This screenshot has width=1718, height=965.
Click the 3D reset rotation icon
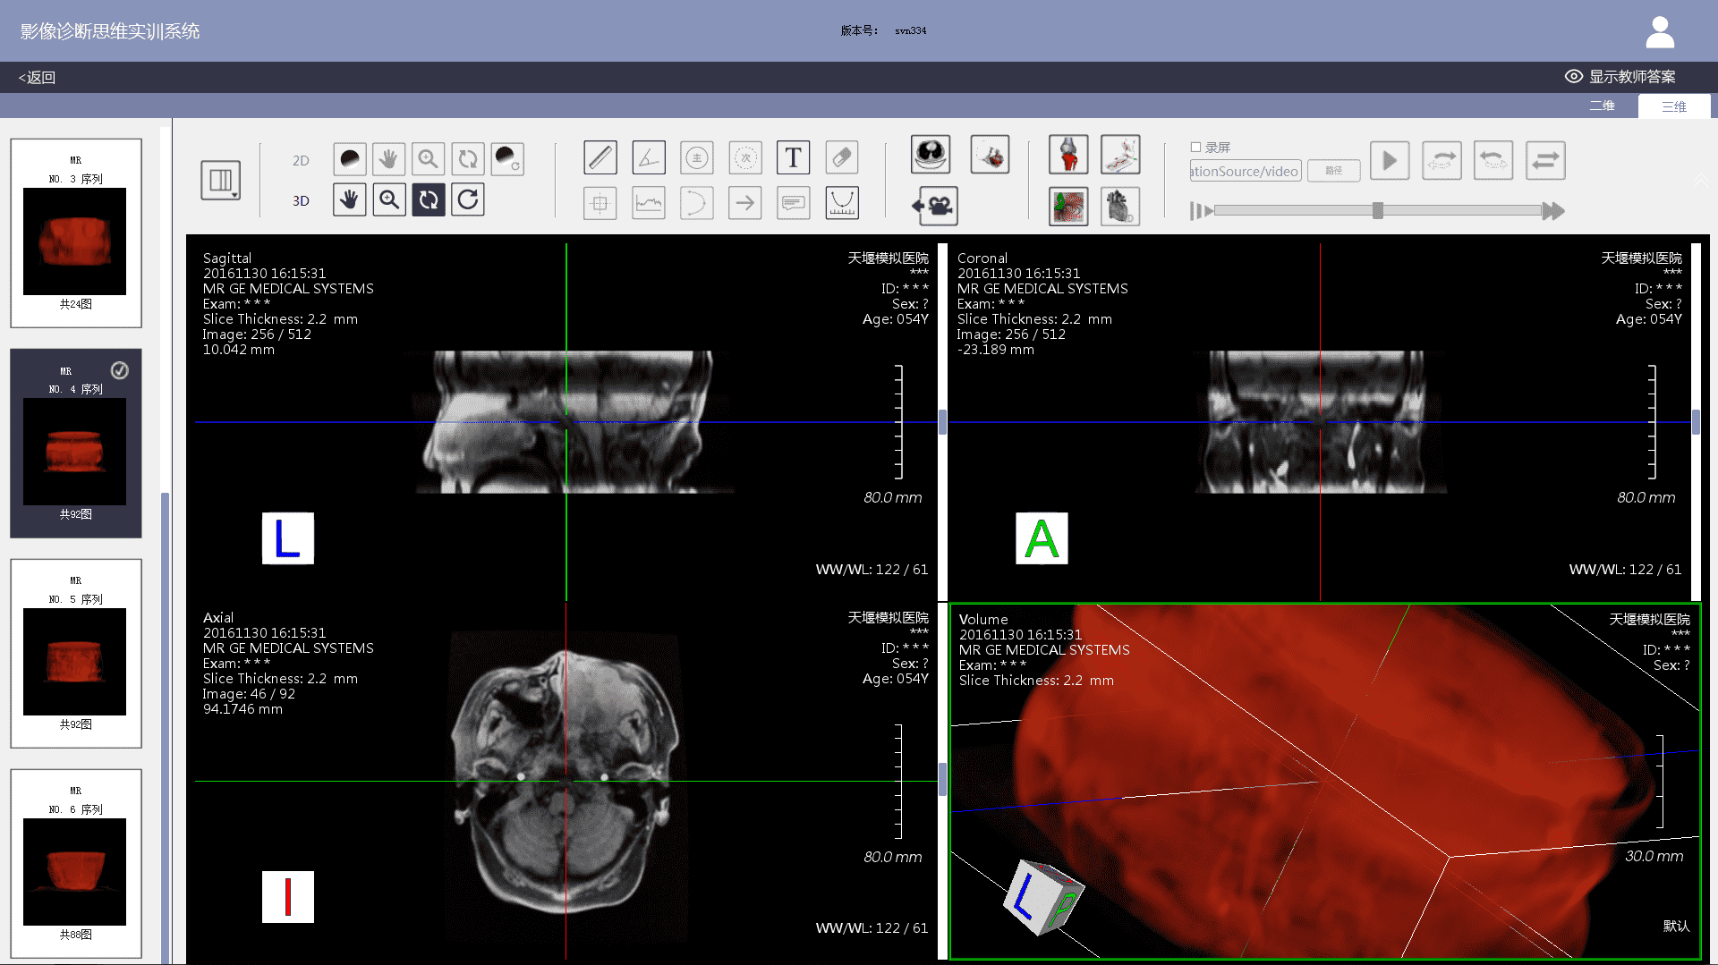(468, 199)
